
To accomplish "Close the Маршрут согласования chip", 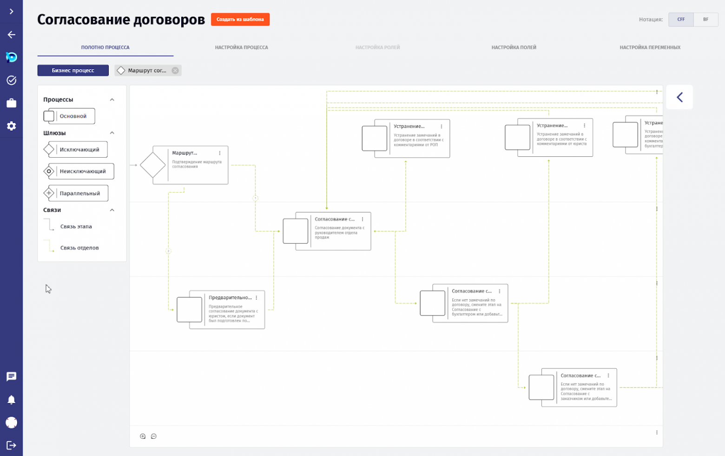I will pyautogui.click(x=175, y=71).
